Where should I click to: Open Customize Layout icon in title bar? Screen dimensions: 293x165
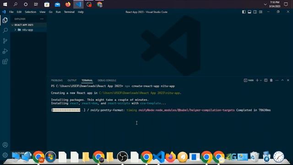[260, 12]
